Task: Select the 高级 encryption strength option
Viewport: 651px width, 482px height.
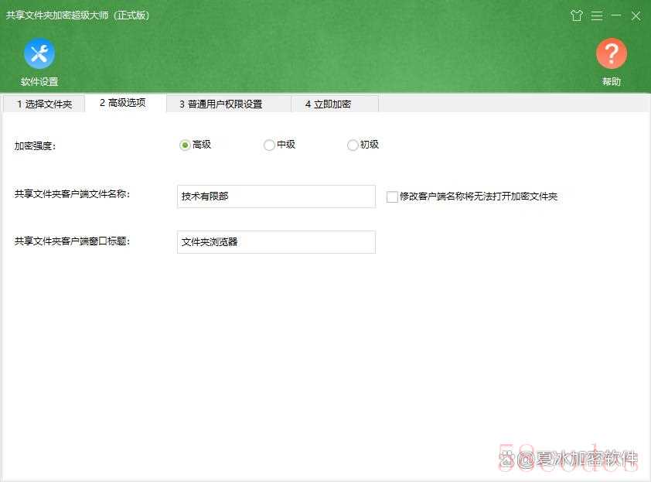Action: pos(185,145)
